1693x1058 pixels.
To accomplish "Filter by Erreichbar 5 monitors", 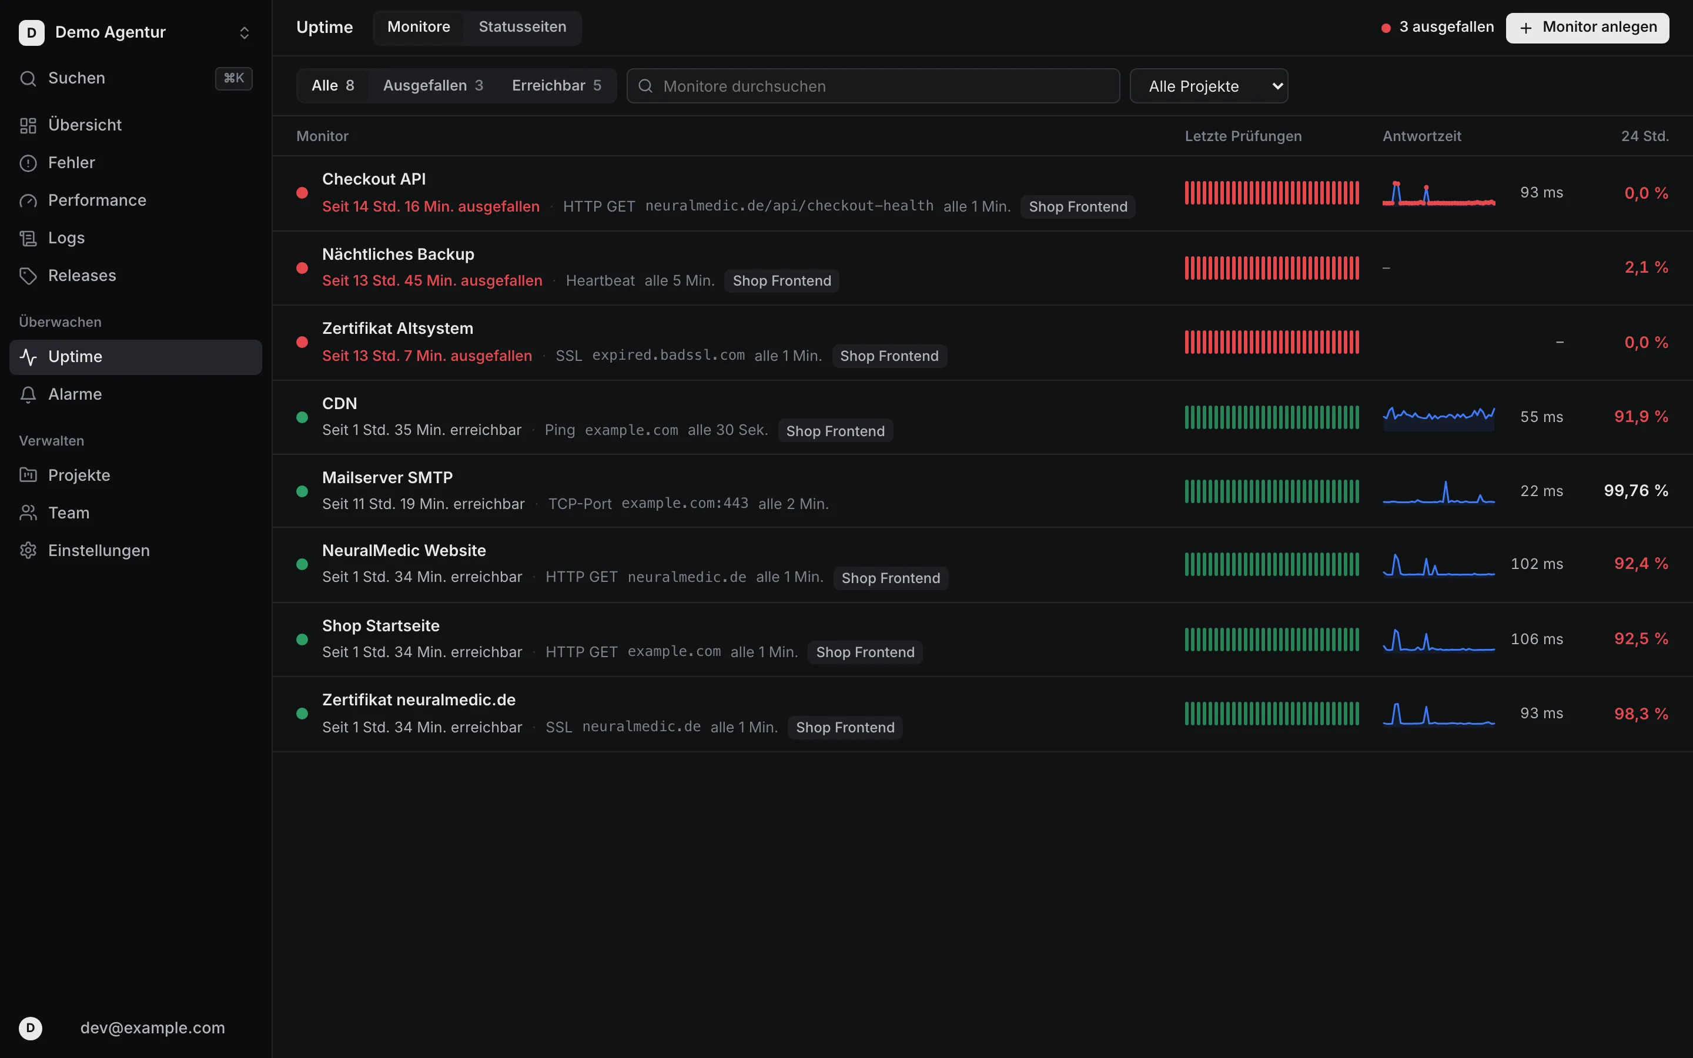I will click(557, 85).
